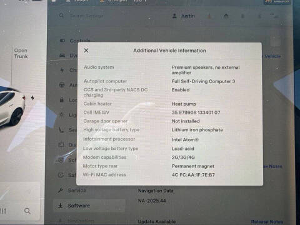This screenshot has width=300, height=225.
Task: Tap the notifications bell icon in header
Action: (x=242, y=16)
